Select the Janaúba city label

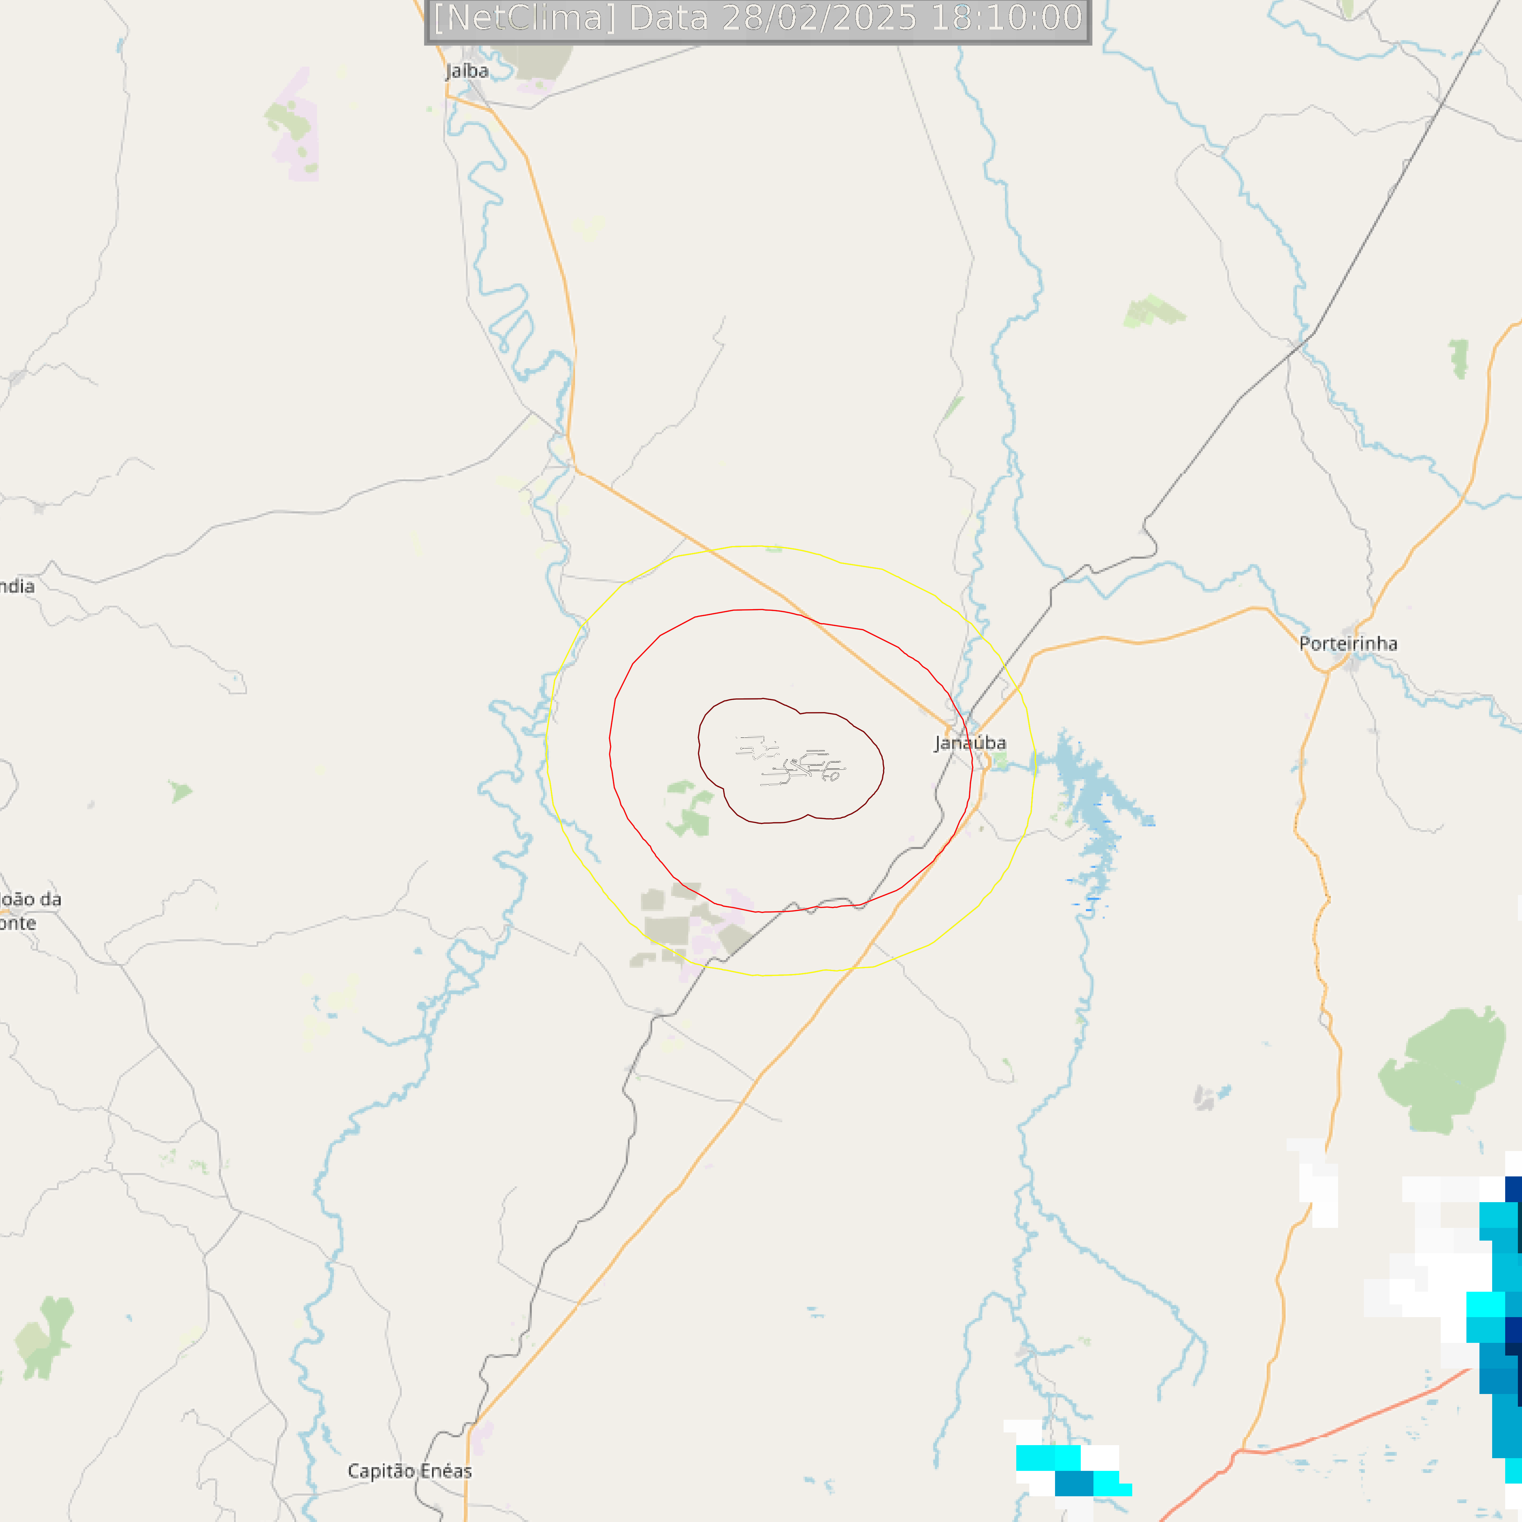point(970,743)
